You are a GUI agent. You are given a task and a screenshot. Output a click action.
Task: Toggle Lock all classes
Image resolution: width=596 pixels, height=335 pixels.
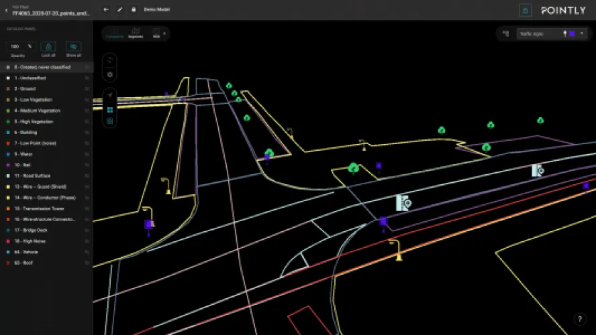coord(48,47)
